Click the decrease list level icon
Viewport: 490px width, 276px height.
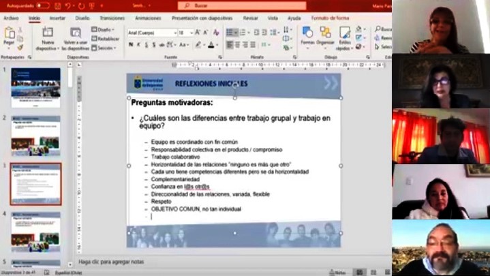pos(256,32)
